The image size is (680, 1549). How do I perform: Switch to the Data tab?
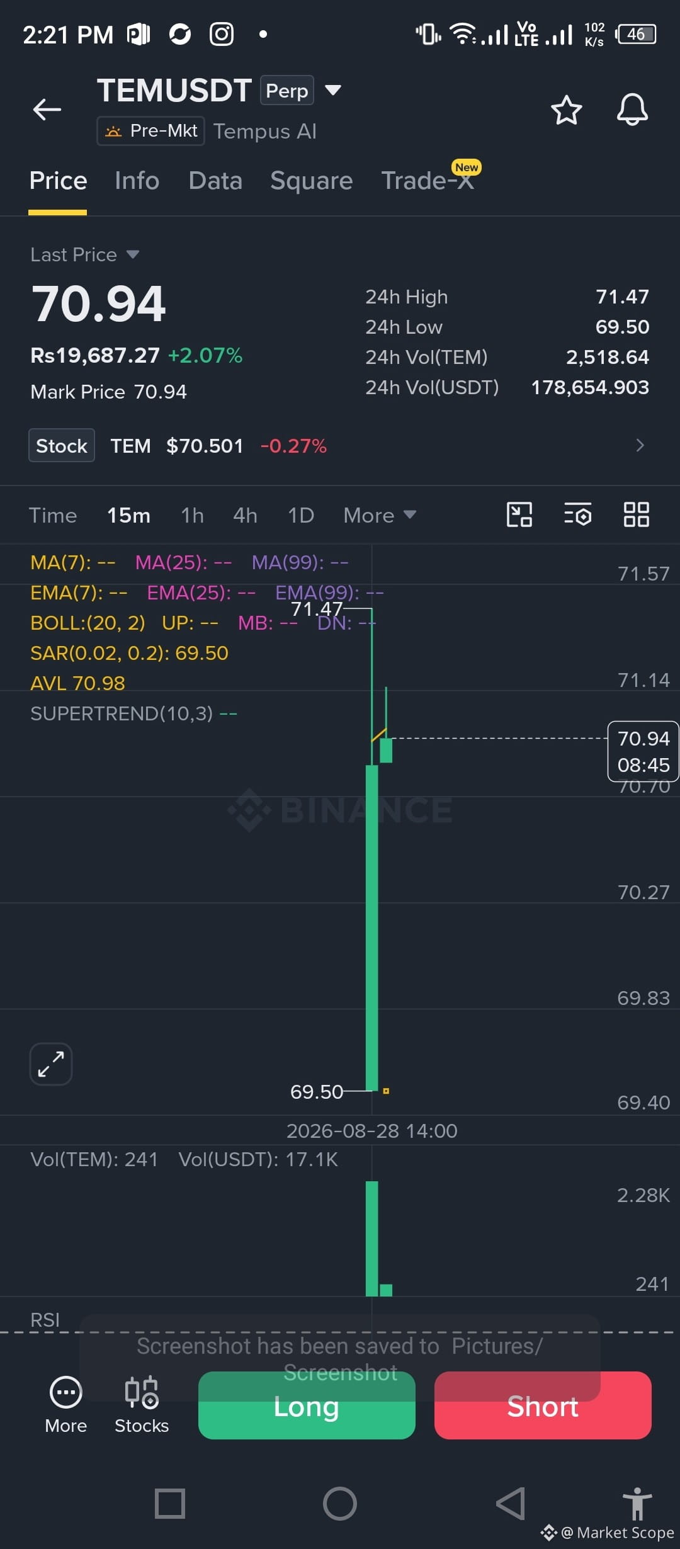click(x=215, y=181)
